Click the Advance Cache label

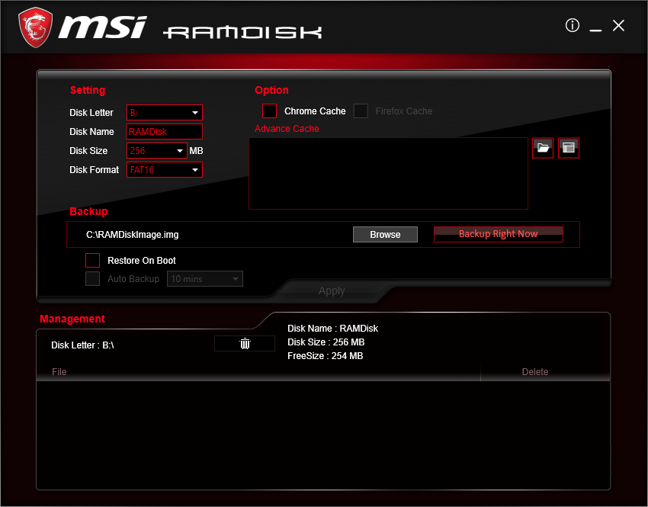pyautogui.click(x=287, y=129)
